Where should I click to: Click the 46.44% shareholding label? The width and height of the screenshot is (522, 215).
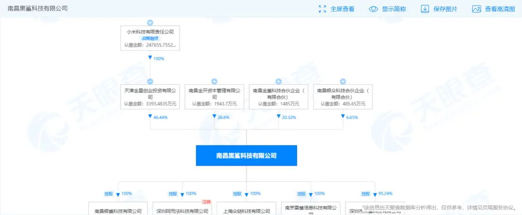[x=161, y=117]
